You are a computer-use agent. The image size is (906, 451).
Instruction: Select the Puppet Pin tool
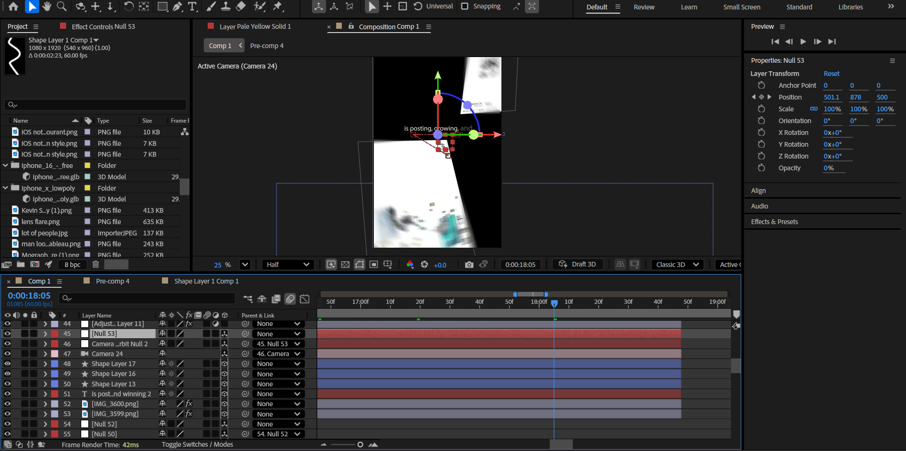coord(278,7)
